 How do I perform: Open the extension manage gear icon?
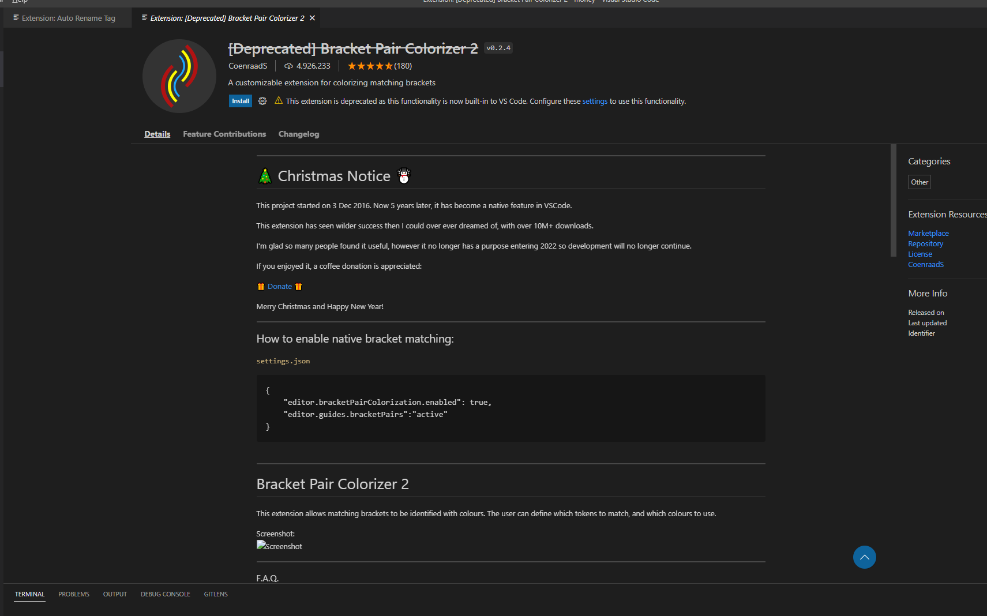(262, 101)
